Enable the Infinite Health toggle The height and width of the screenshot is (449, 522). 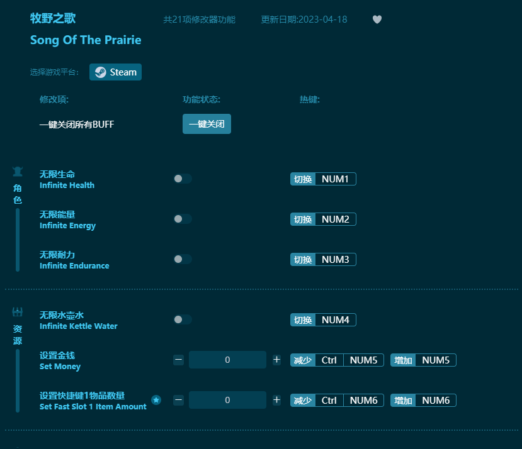click(x=182, y=179)
